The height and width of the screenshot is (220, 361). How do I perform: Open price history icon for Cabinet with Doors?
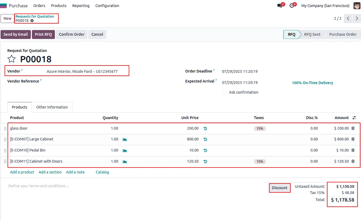(x=205, y=162)
